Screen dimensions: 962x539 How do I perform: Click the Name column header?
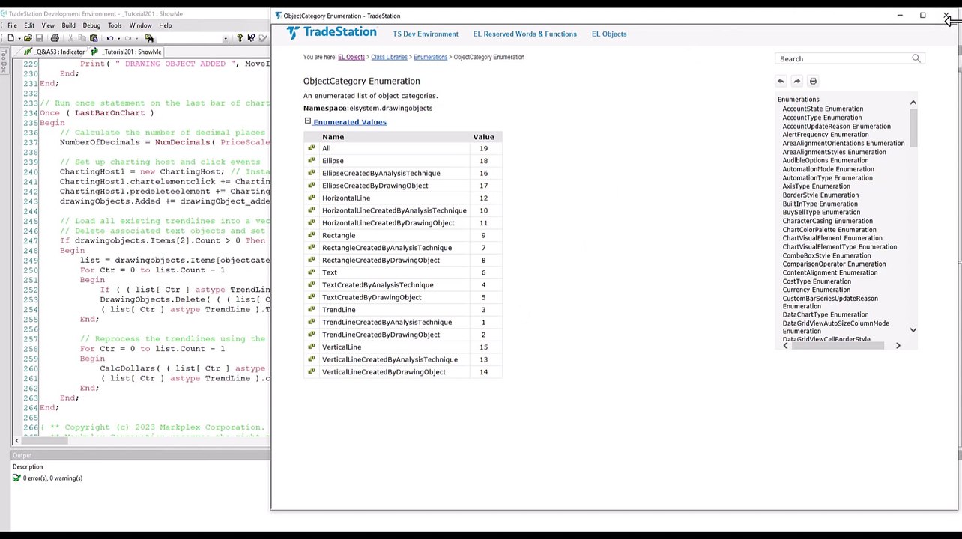pyautogui.click(x=333, y=137)
